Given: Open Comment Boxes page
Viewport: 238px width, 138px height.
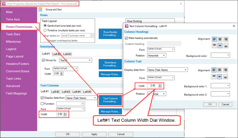Looking at the screenshot, I should 18,71.
